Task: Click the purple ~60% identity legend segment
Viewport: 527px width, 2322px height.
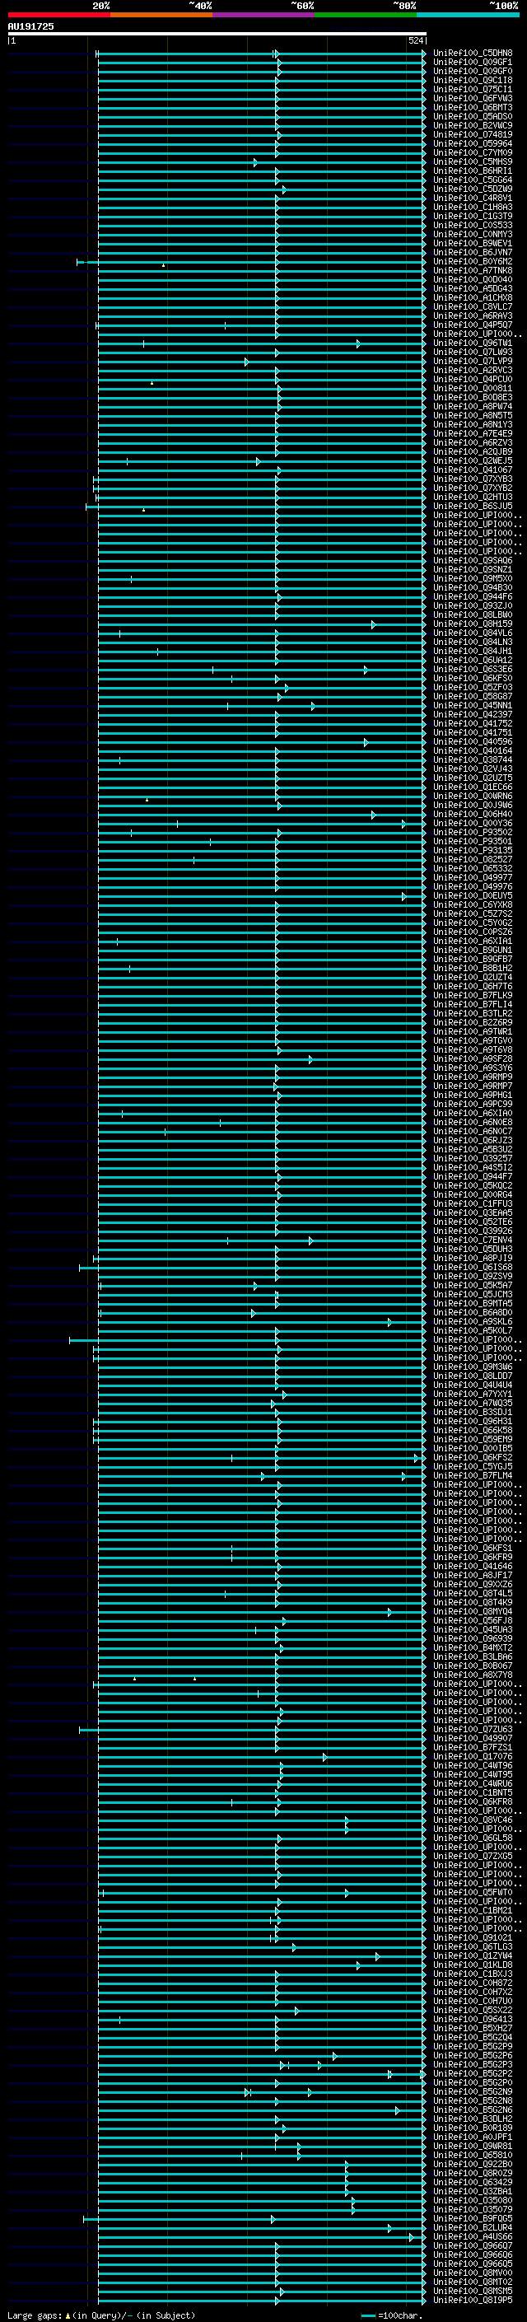Action: point(263,15)
